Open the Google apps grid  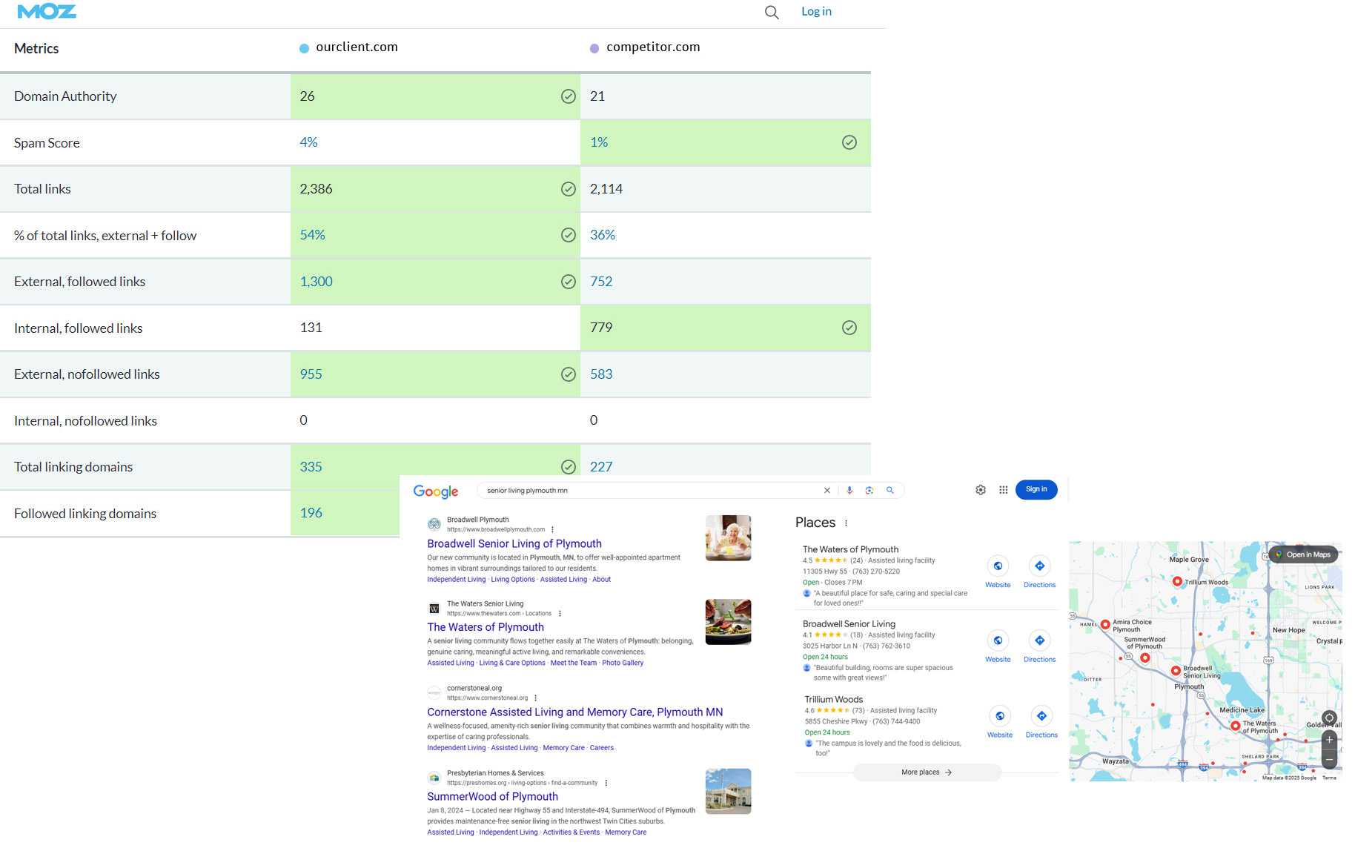click(1004, 490)
